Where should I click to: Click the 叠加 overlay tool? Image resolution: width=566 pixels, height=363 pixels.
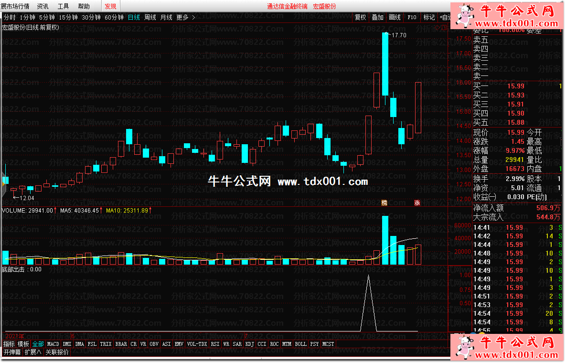(377, 18)
